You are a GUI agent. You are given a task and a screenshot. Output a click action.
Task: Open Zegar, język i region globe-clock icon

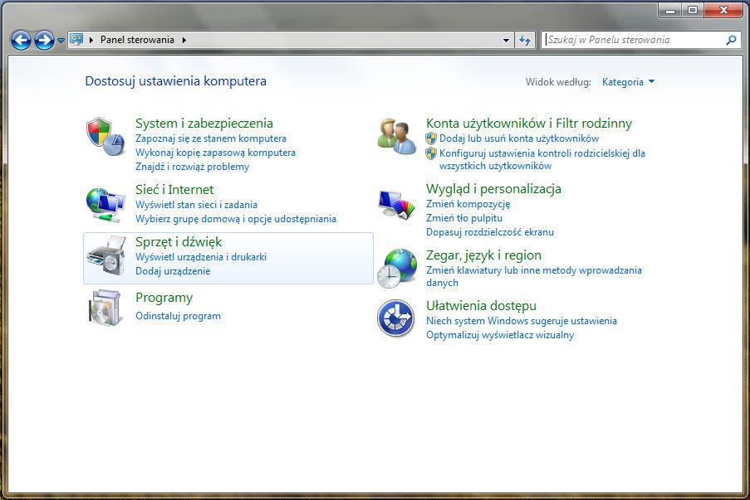[396, 268]
